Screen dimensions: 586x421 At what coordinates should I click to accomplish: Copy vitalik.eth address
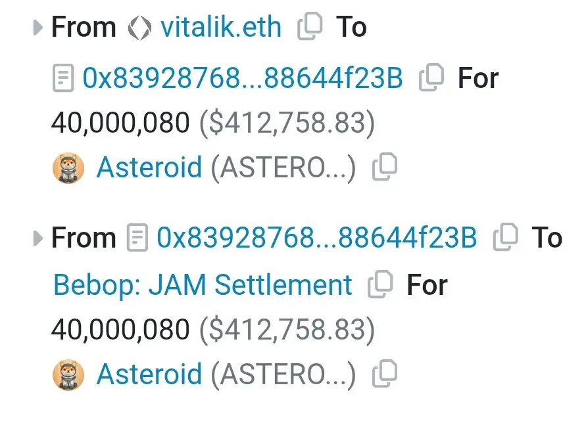tap(310, 26)
